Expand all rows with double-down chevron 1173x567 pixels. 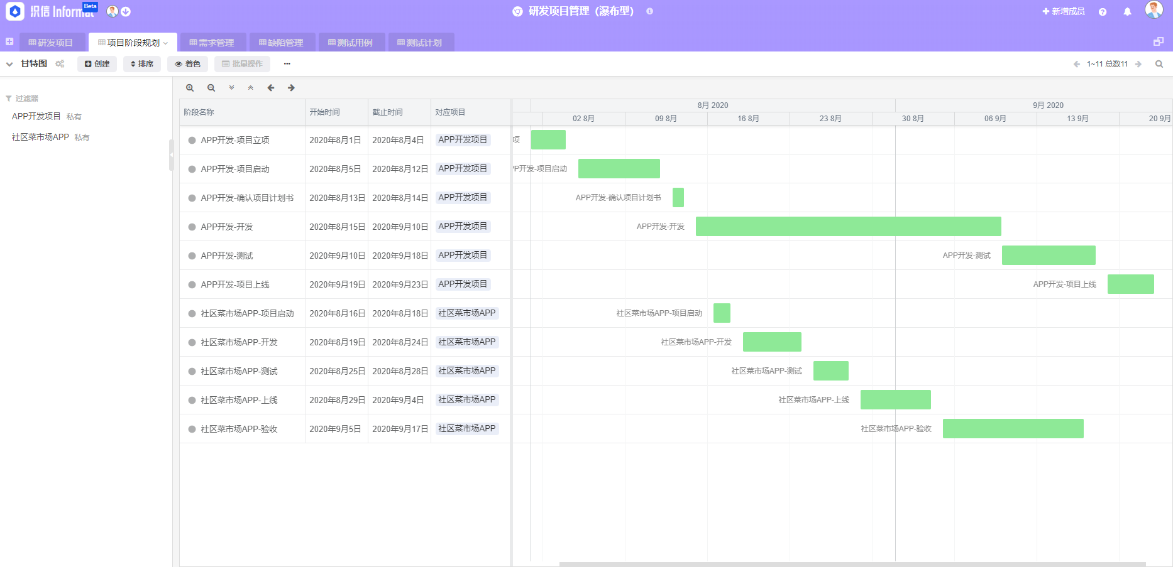(x=231, y=88)
